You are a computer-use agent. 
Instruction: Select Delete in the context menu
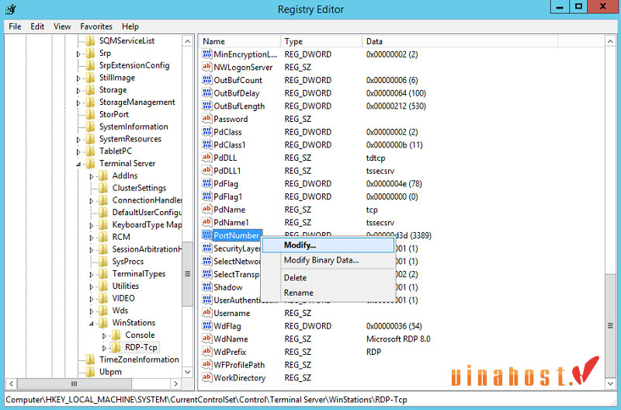tap(295, 277)
